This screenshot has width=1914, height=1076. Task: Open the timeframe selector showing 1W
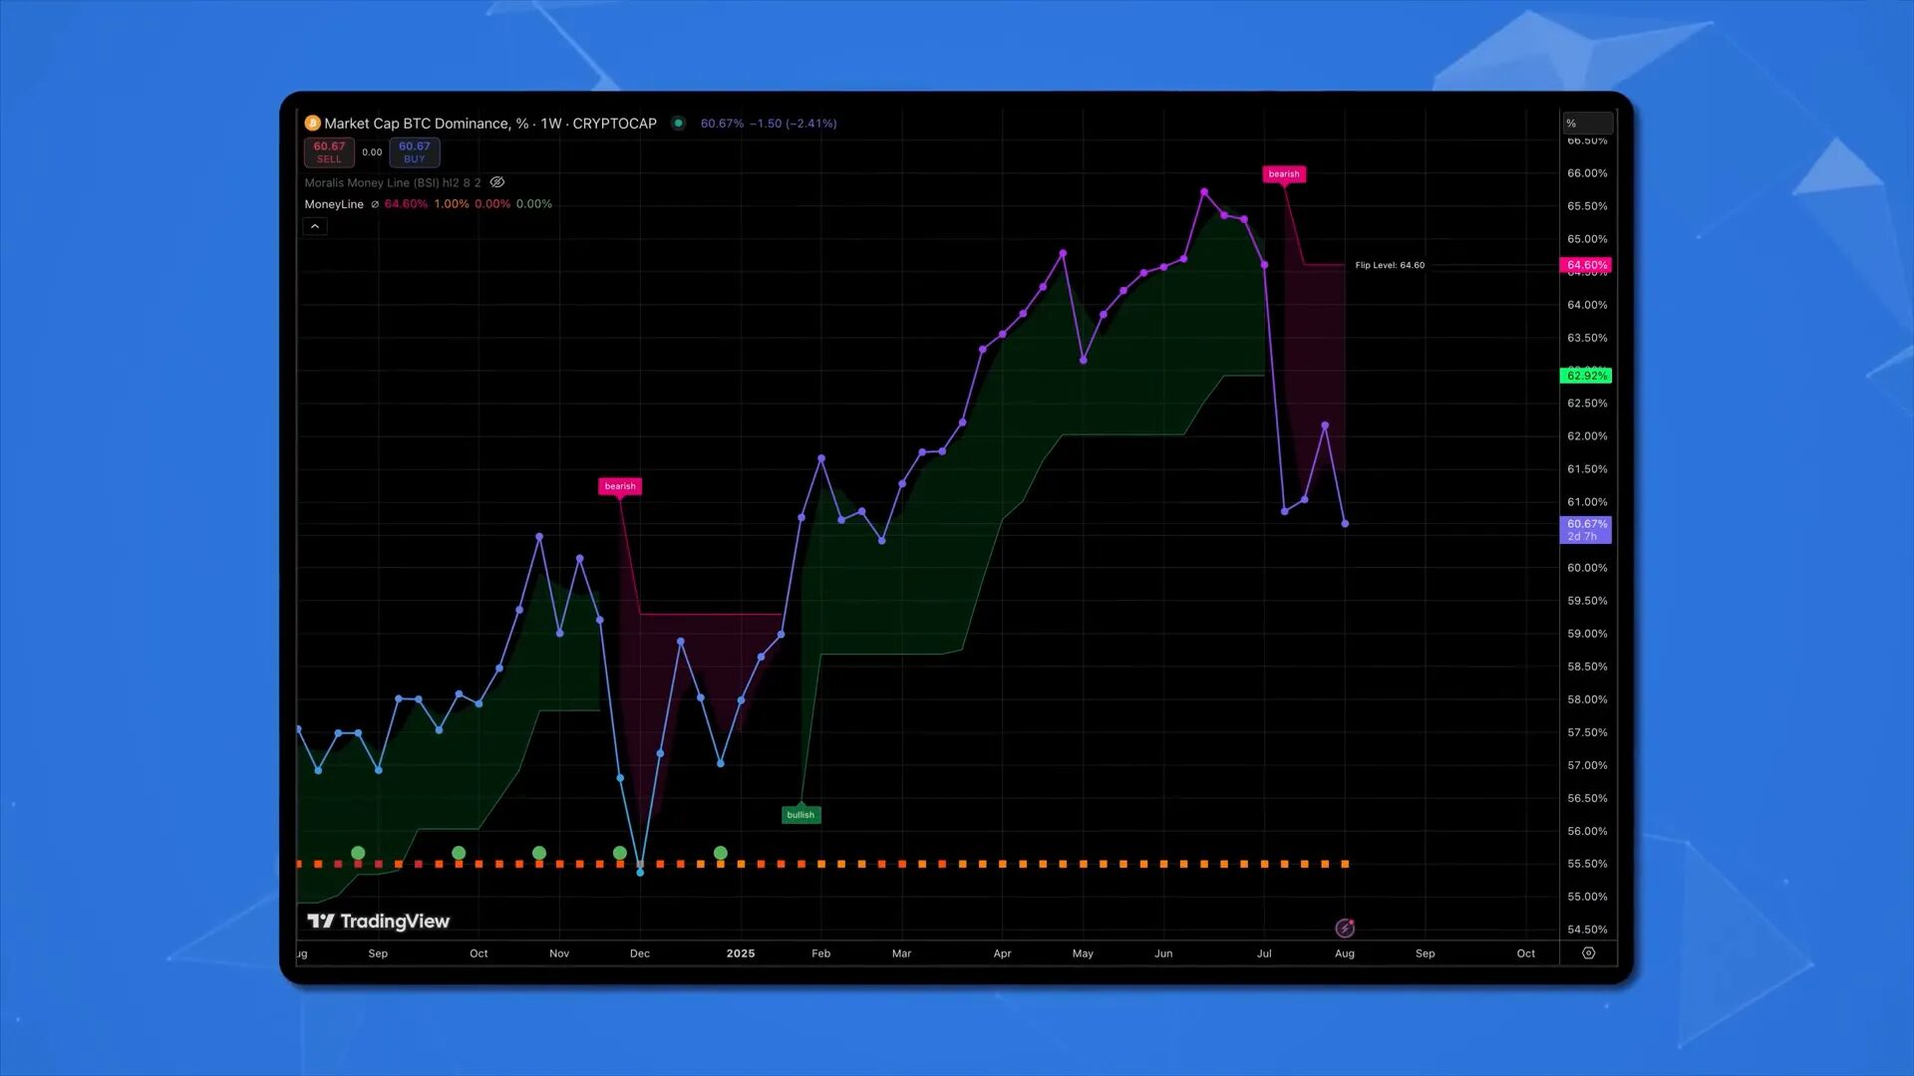(x=549, y=124)
